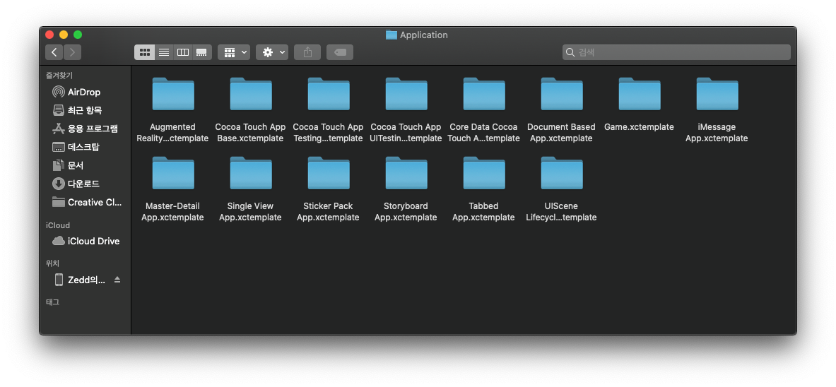
Task: Select Core Data Cocoa Touch template folder icon
Action: click(x=484, y=94)
